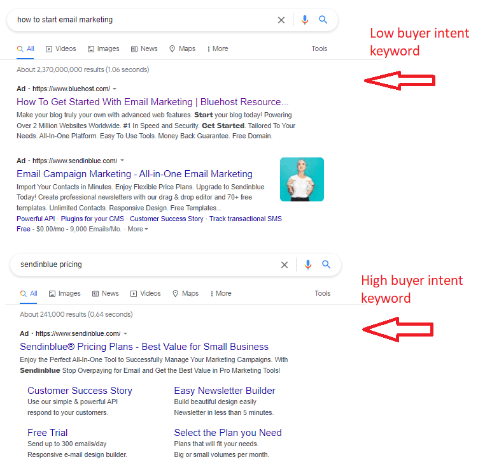The height and width of the screenshot is (464, 492).
Task: Open Images tab in sendinblue pricing results
Action: tap(65, 293)
